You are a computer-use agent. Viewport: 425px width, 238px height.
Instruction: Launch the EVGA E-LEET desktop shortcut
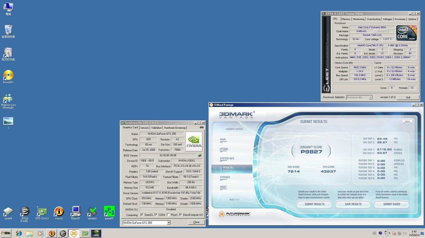(25, 214)
